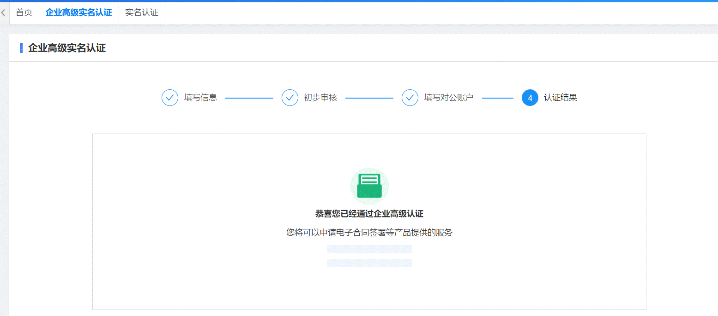
Task: Open the 实名认证 tab
Action: pos(142,13)
